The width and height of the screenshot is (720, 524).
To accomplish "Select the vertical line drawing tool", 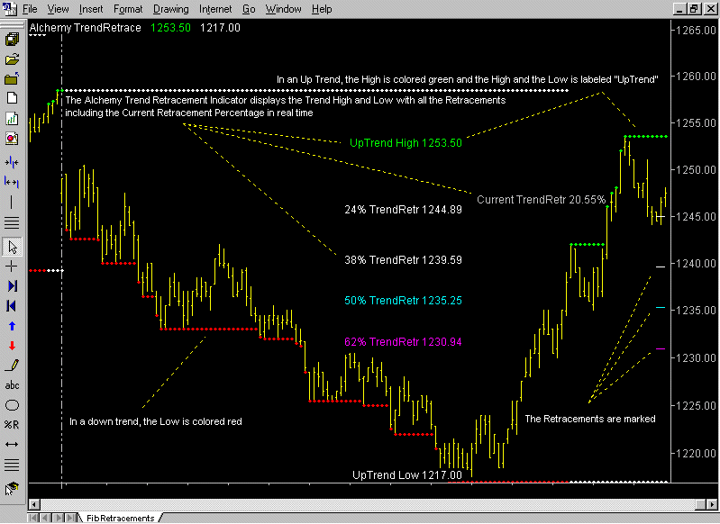I will tap(12, 202).
